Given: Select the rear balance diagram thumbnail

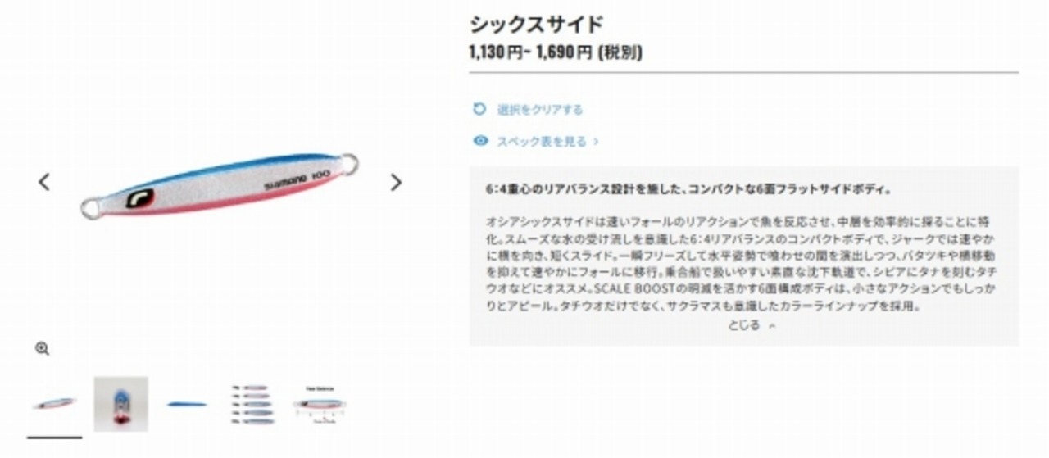Looking at the screenshot, I should click(x=320, y=404).
